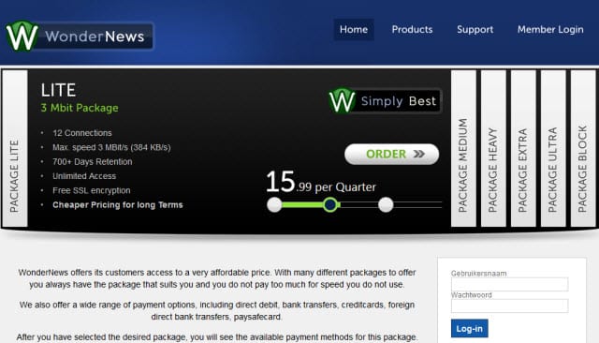Image resolution: width=599 pixels, height=343 pixels.
Task: Click 'Free SSL encryption' item
Action: (92, 190)
